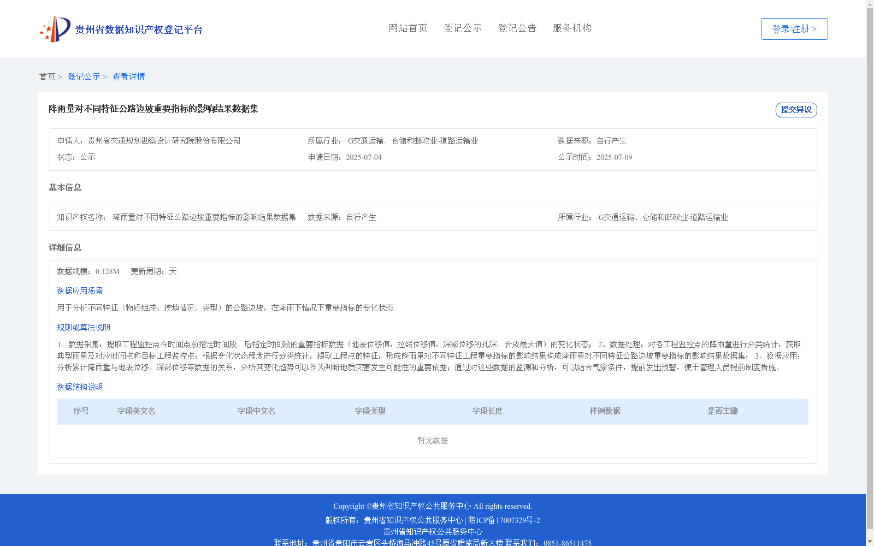Click application date 2025-07-04
The image size is (874, 546).
coord(364,157)
